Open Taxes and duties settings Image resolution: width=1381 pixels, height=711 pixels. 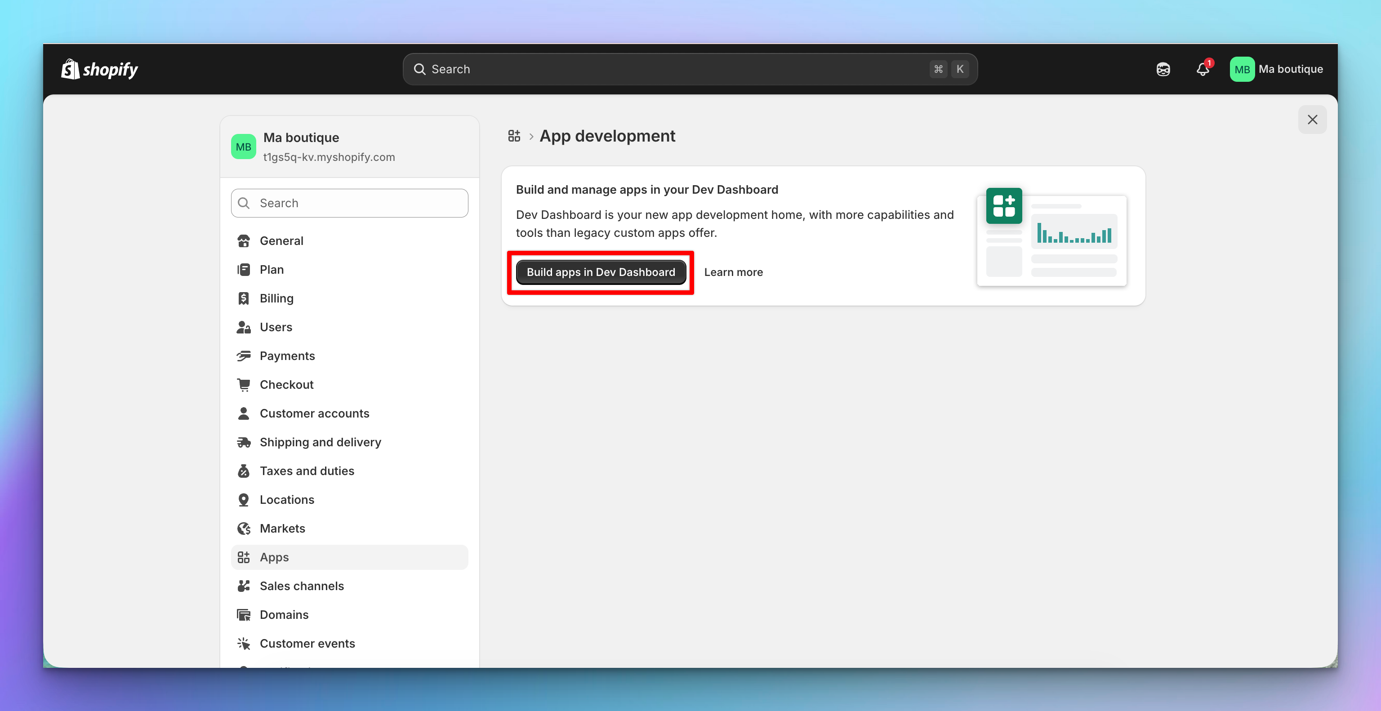click(x=350, y=471)
